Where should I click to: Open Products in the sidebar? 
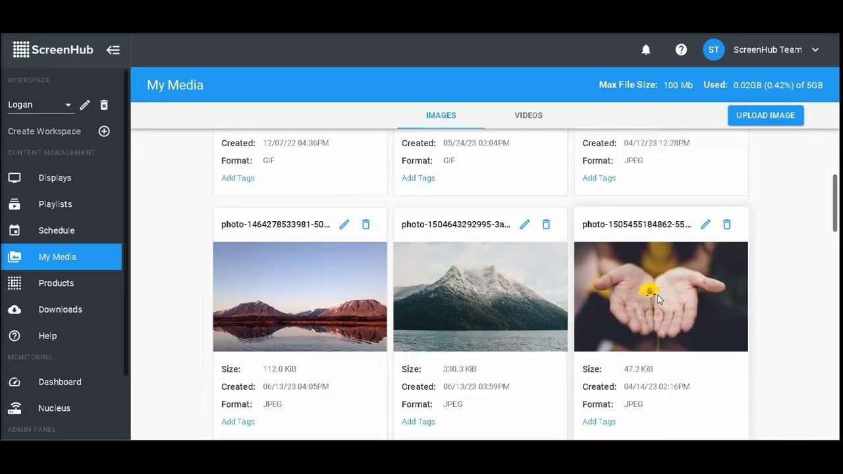[61, 283]
